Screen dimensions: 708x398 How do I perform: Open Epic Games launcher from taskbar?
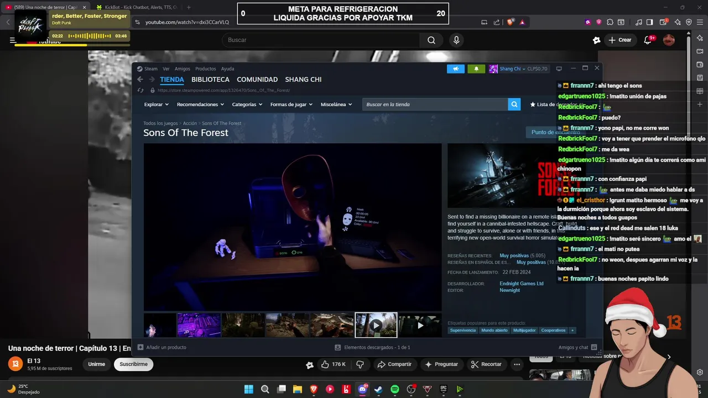(x=443, y=389)
